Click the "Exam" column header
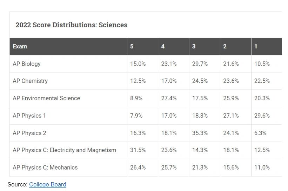 pos(20,46)
